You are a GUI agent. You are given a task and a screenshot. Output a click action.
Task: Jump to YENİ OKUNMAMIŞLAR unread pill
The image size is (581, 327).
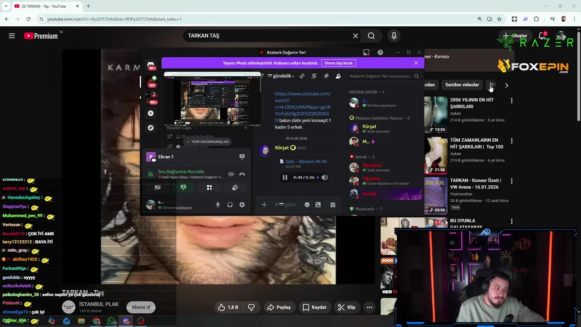click(x=207, y=142)
